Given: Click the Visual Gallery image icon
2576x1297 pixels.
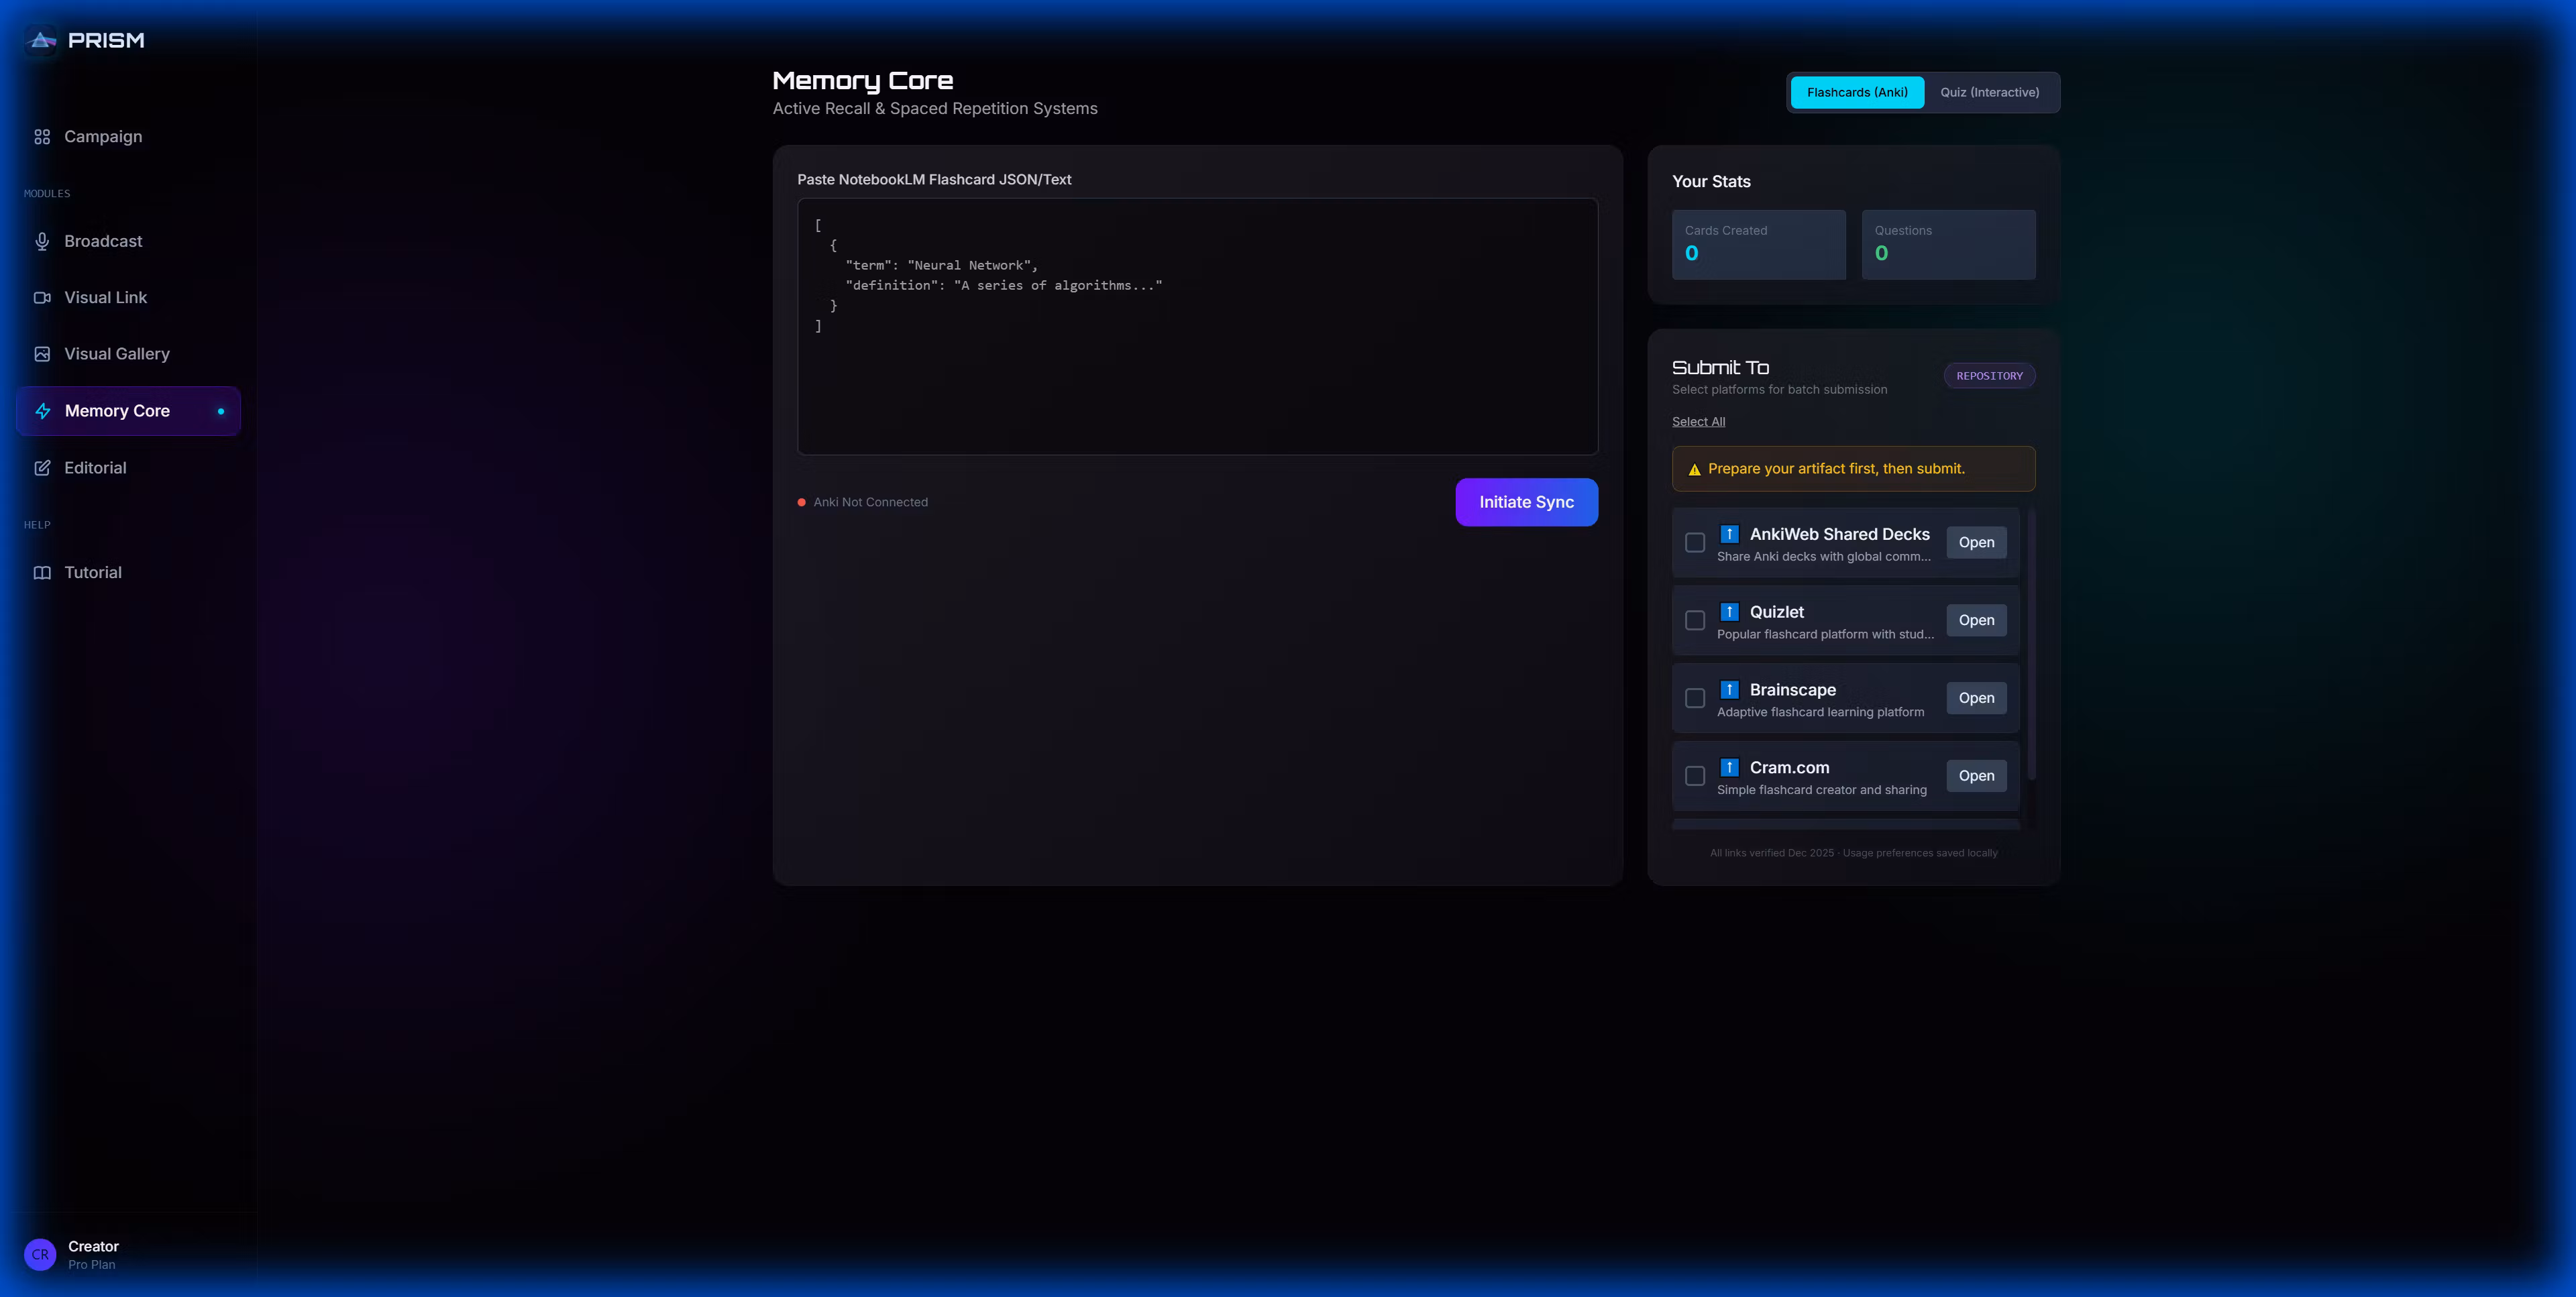Looking at the screenshot, I should click(x=42, y=354).
